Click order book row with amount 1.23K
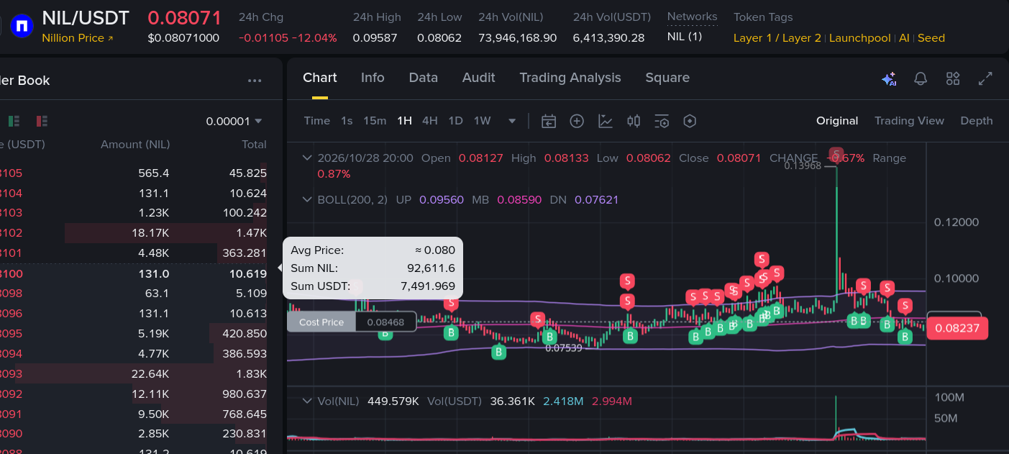This screenshot has height=454, width=1009. pyautogui.click(x=134, y=213)
